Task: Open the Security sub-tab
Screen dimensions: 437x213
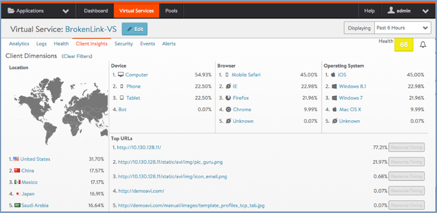Action: pyautogui.click(x=124, y=44)
